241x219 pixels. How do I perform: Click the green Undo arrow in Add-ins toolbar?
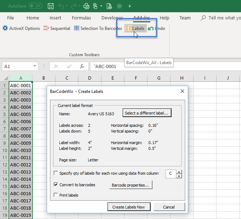(156, 28)
